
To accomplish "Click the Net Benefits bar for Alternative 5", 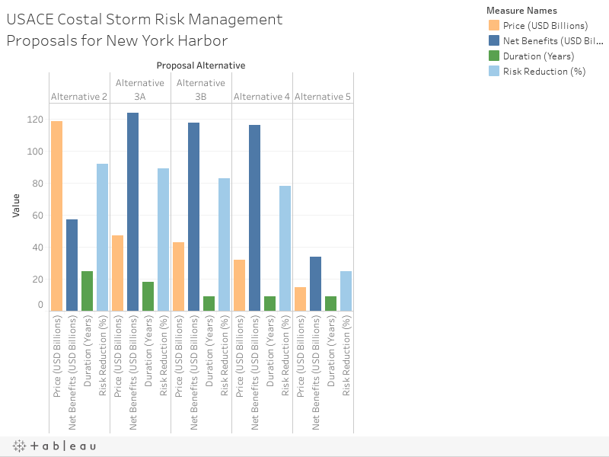I will (x=316, y=283).
